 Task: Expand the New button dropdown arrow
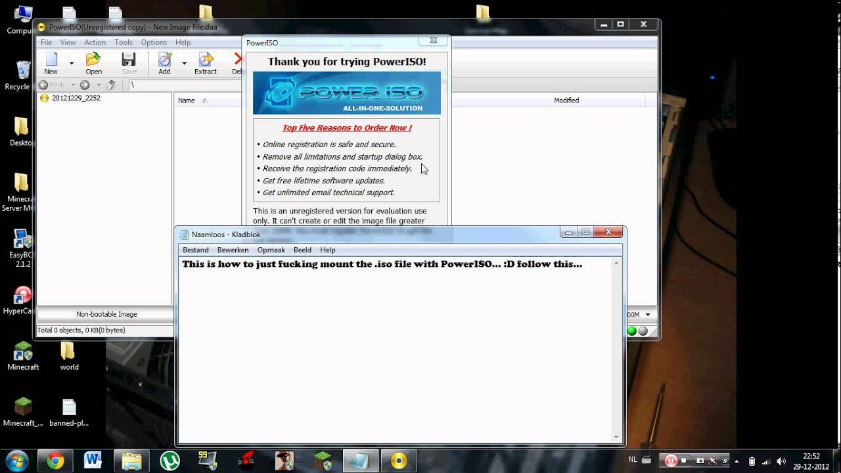(72, 63)
